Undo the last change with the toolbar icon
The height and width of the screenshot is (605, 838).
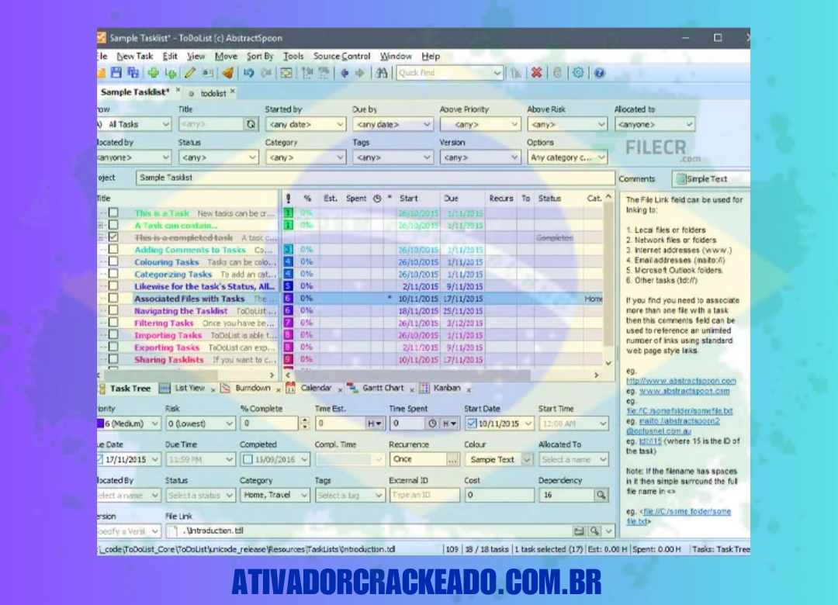(x=249, y=73)
